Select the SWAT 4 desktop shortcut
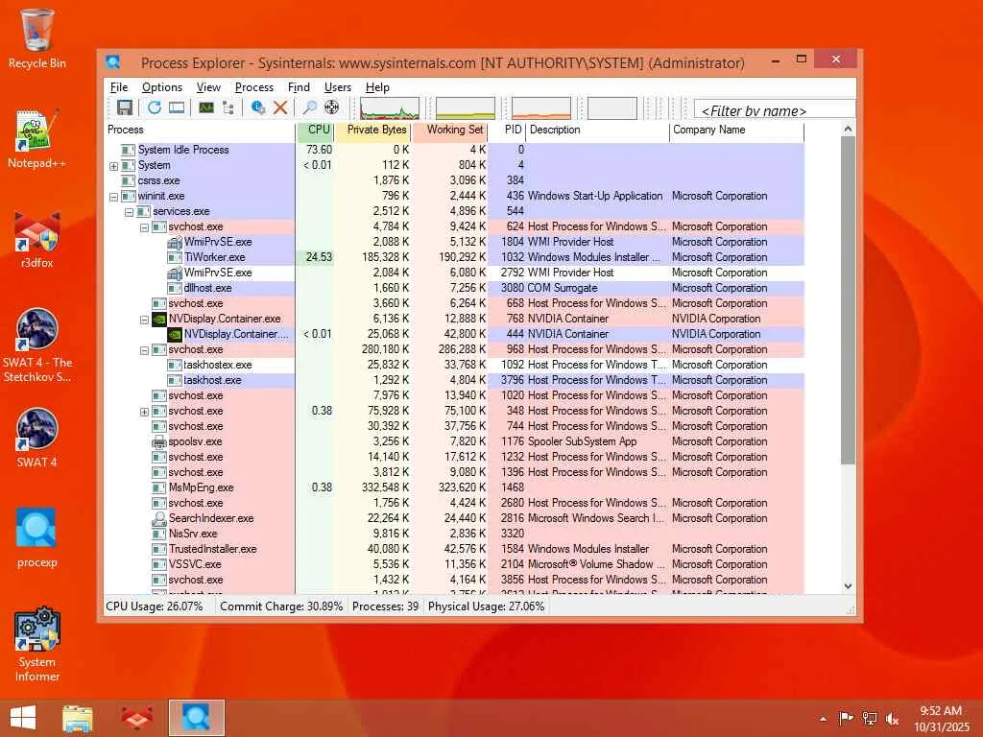983x737 pixels. tap(37, 438)
